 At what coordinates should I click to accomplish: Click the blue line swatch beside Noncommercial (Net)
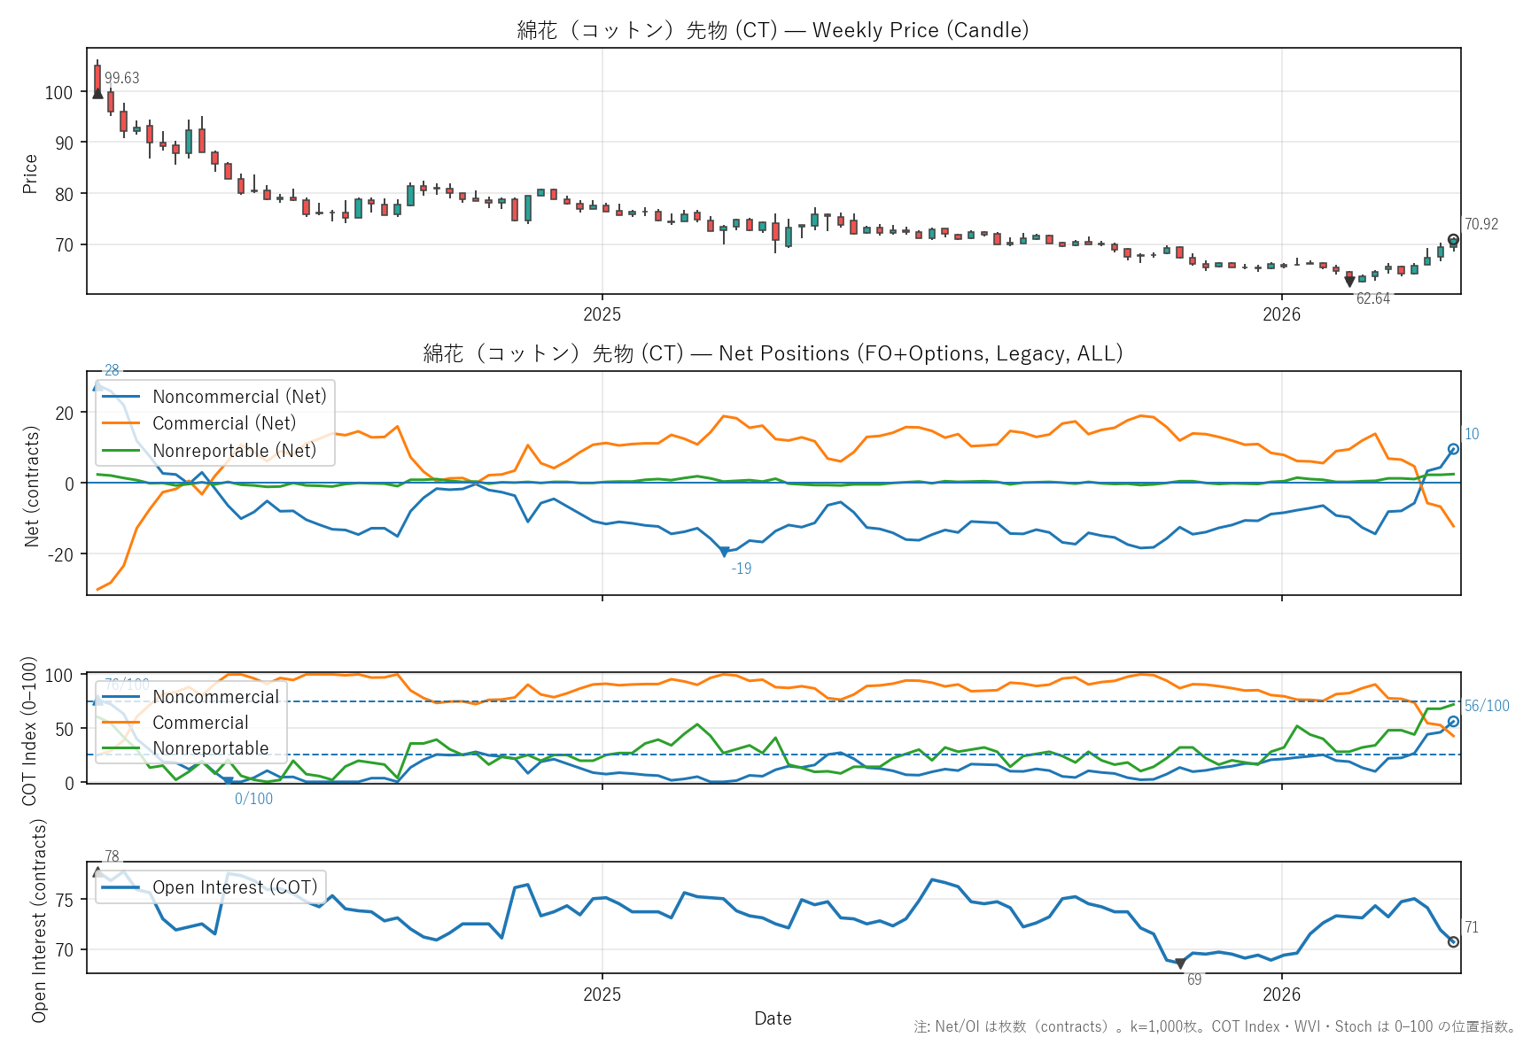click(x=121, y=397)
